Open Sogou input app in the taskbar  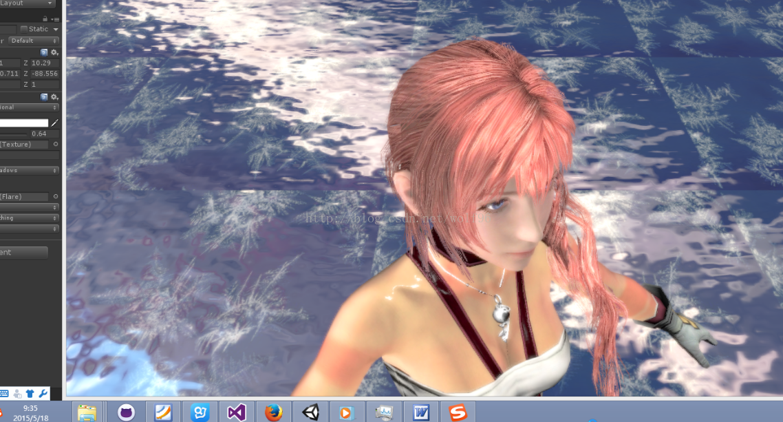(x=458, y=412)
